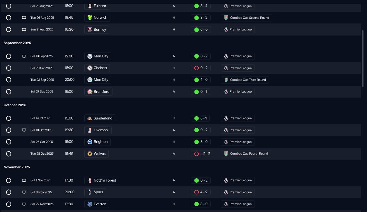Open the Sunderland 6 - 1 result

tap(201, 118)
